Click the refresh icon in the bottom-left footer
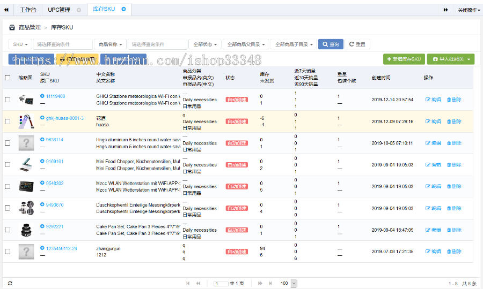The height and width of the screenshot is (289, 483). [10, 283]
